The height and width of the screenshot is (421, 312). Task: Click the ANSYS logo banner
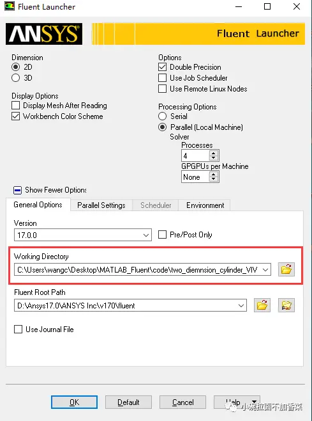point(44,34)
